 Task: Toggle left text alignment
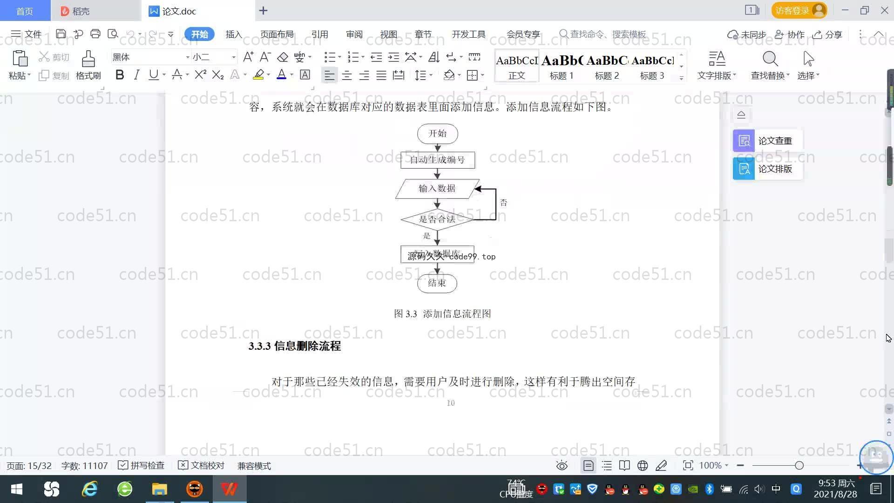[329, 75]
